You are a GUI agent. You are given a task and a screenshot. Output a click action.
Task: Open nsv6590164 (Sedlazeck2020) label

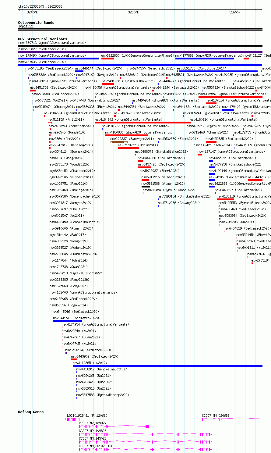[x=89, y=350]
